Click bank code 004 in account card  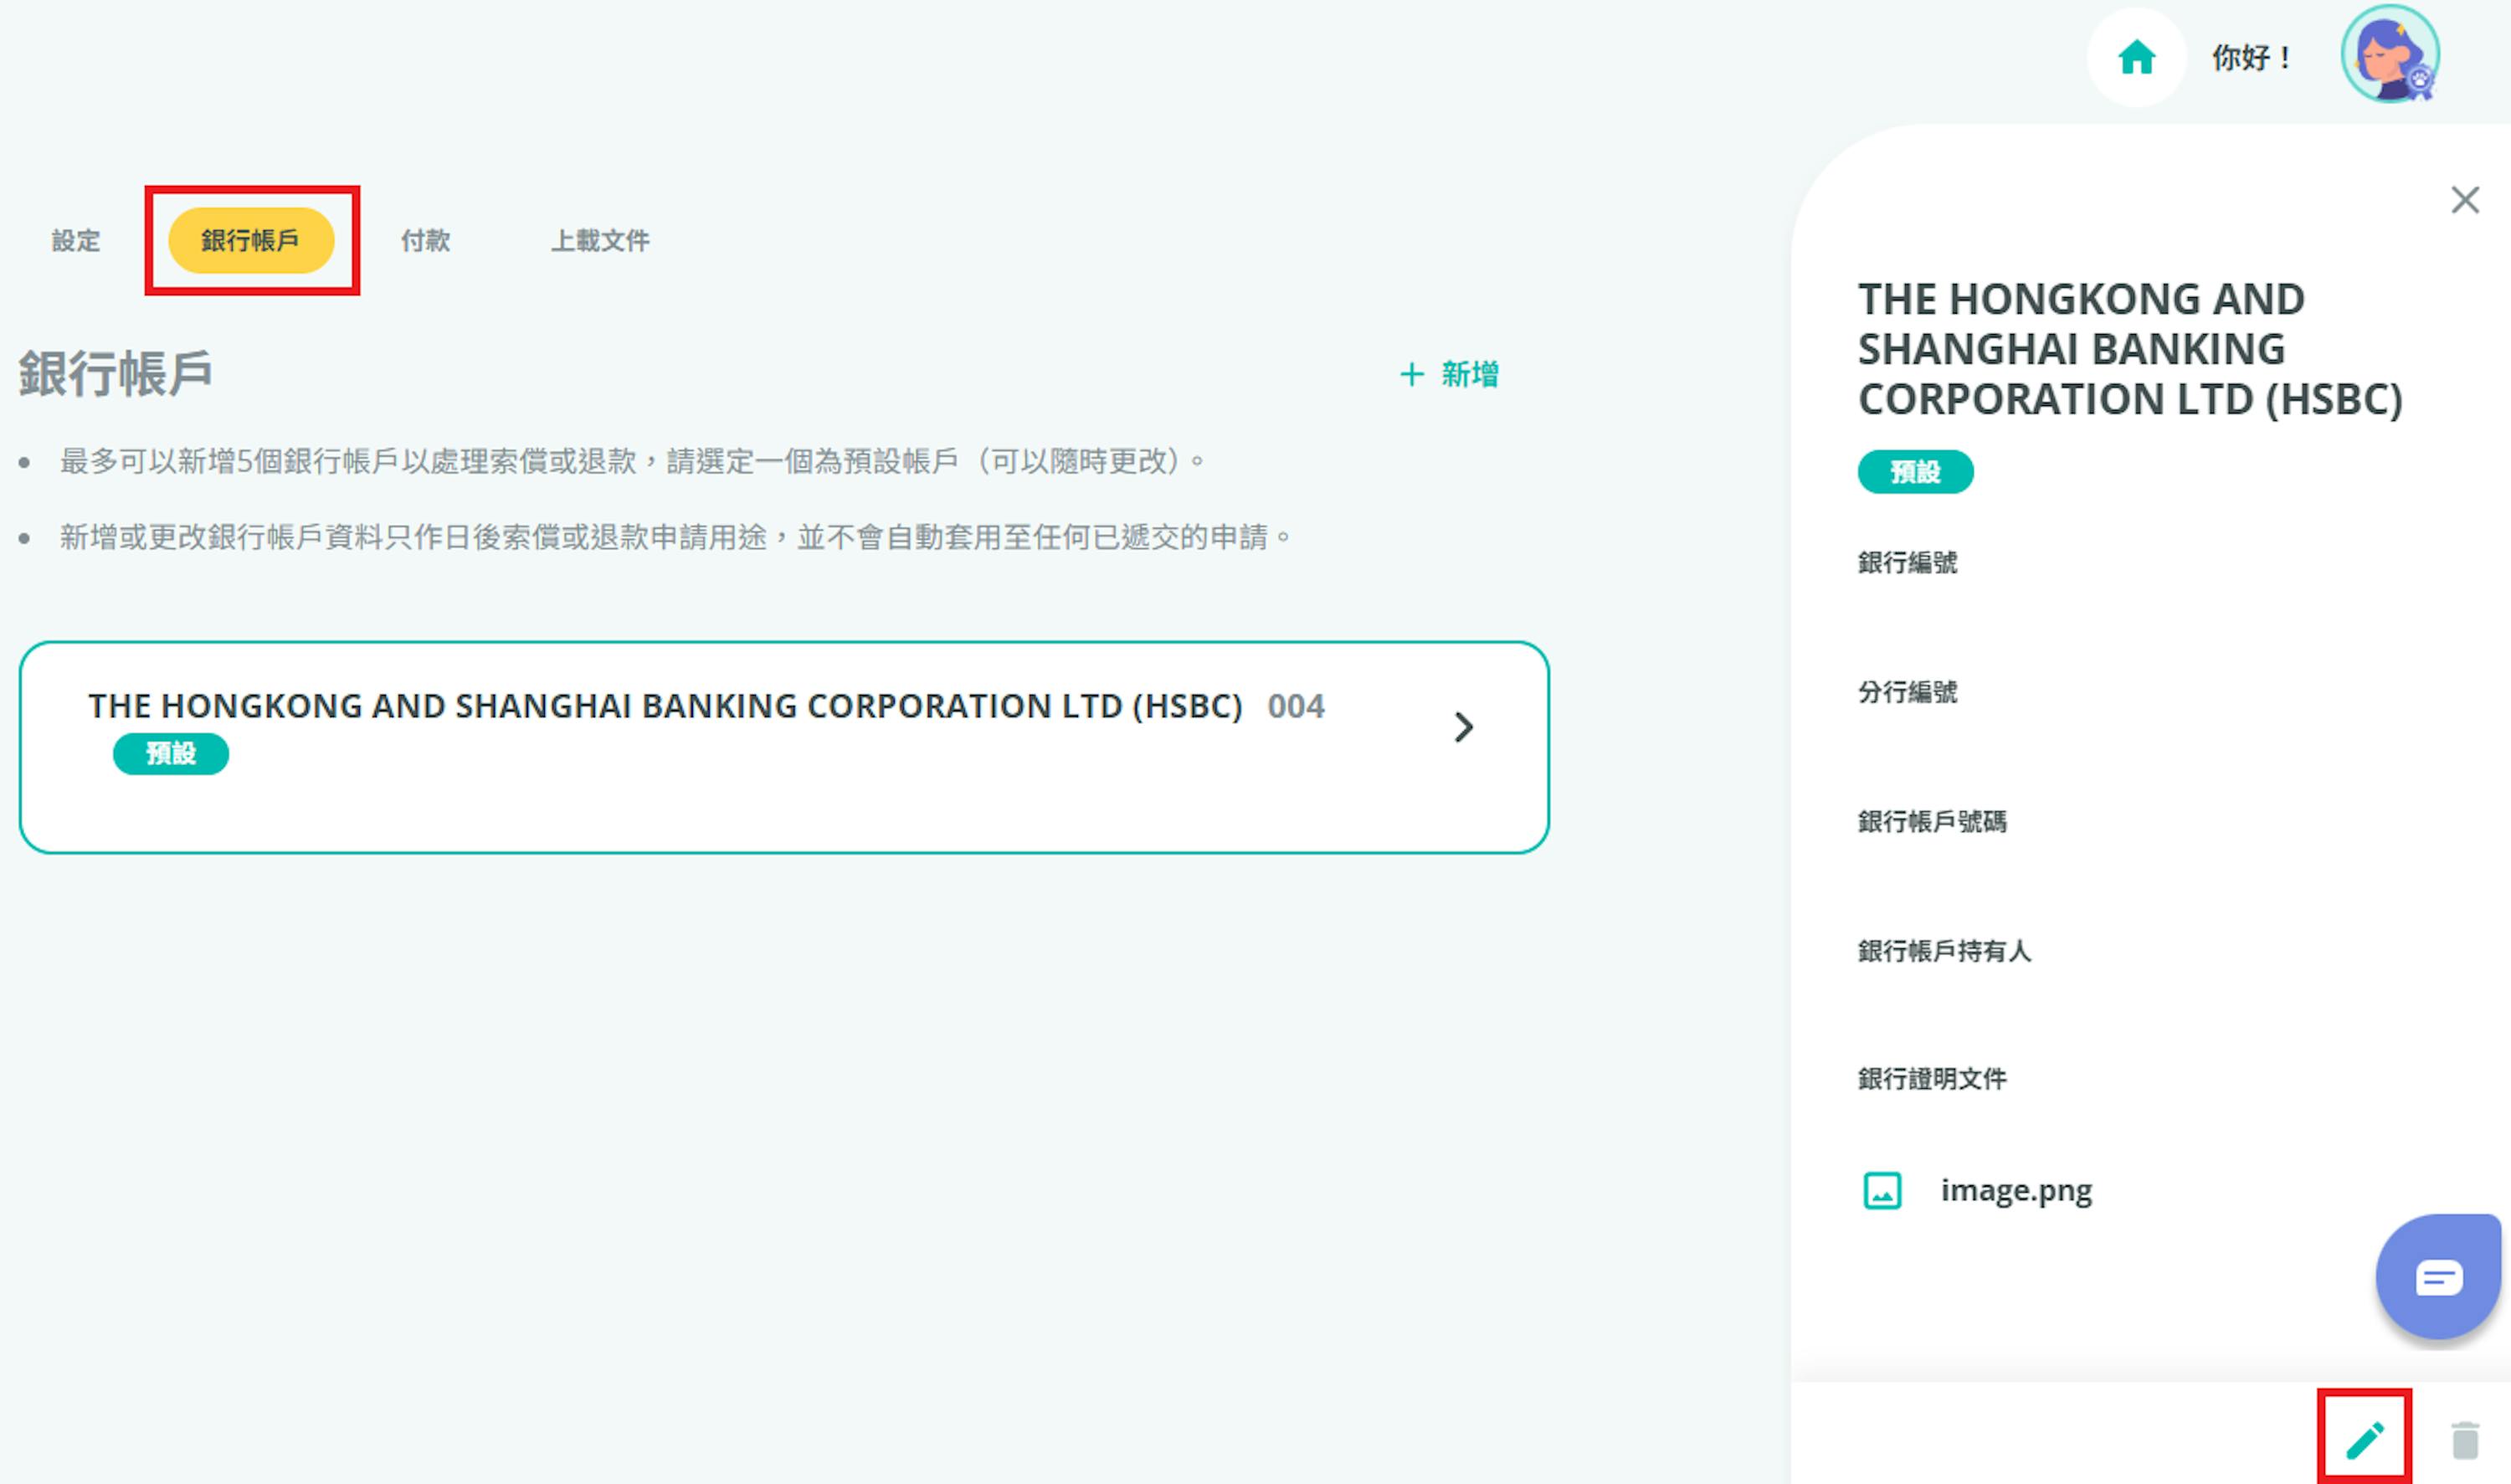pyautogui.click(x=1295, y=706)
